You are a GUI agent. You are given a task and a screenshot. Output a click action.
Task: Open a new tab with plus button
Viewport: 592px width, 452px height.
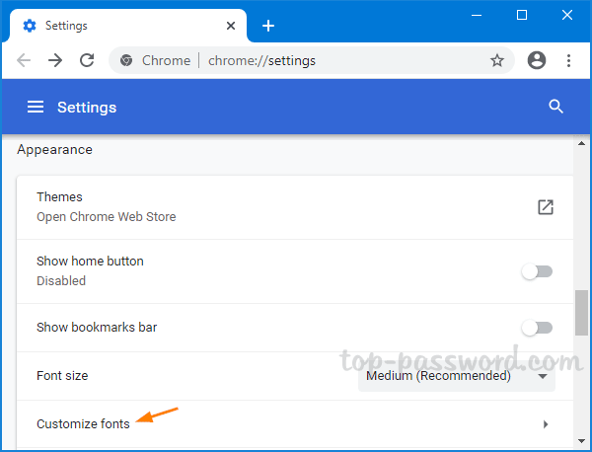268,26
